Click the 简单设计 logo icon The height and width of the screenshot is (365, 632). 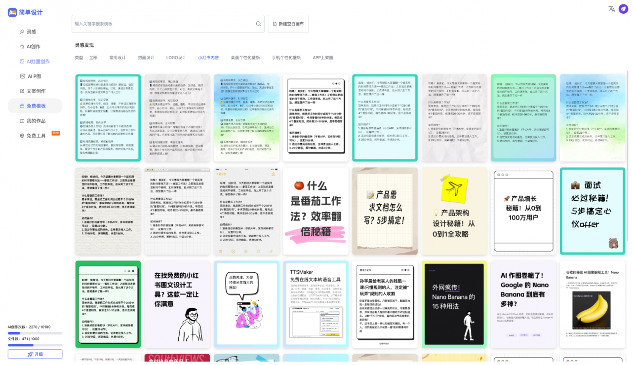coord(12,12)
